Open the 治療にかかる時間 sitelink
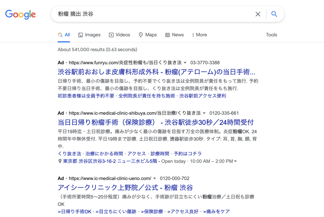This screenshot has width=324, height=217. pyautogui.click(x=104, y=154)
